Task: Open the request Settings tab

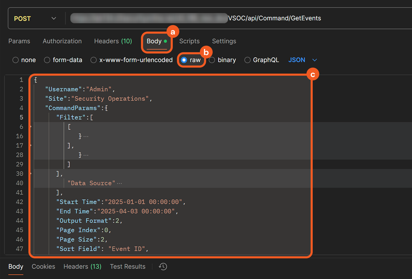Action: (x=224, y=41)
